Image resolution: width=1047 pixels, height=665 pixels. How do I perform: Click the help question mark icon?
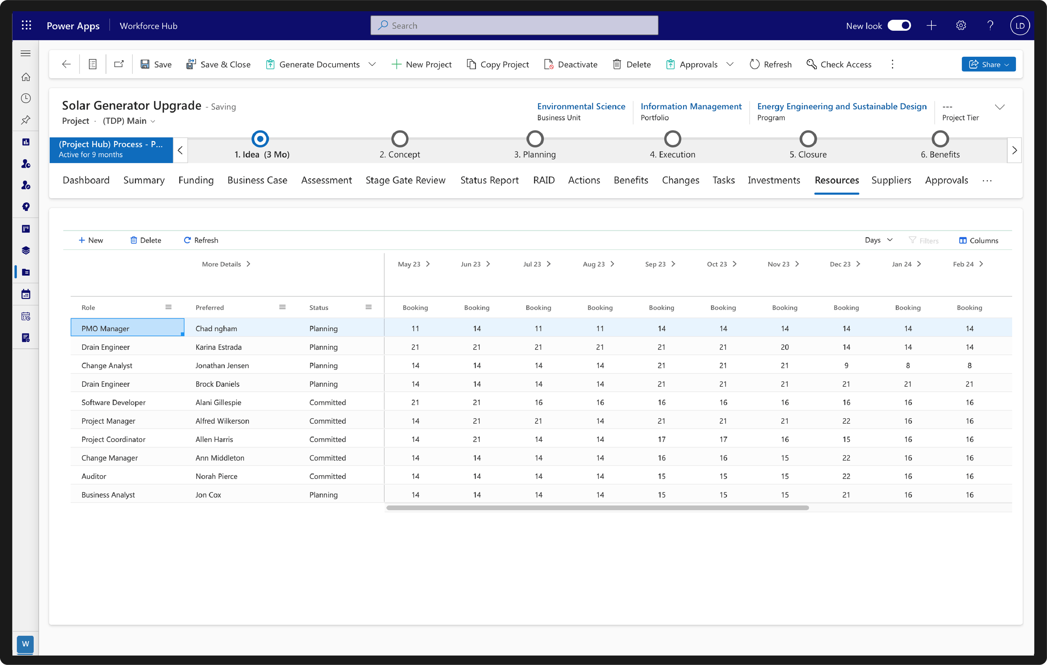coord(990,26)
